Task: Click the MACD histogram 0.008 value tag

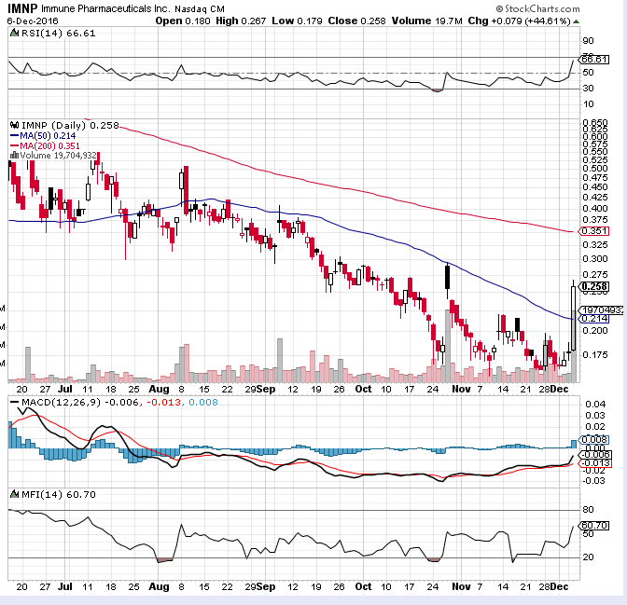Action: (x=594, y=439)
